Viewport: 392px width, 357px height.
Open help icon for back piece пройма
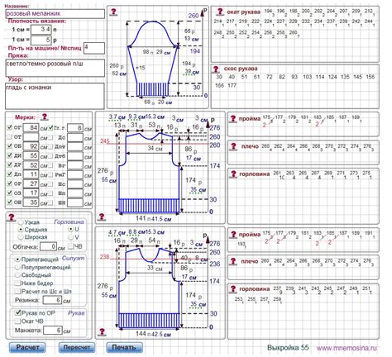click(x=233, y=119)
